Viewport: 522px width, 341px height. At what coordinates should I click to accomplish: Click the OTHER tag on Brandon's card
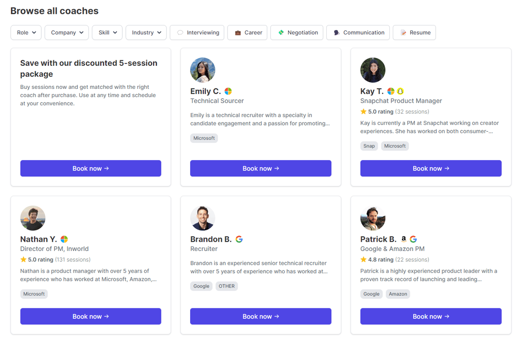[x=227, y=286]
